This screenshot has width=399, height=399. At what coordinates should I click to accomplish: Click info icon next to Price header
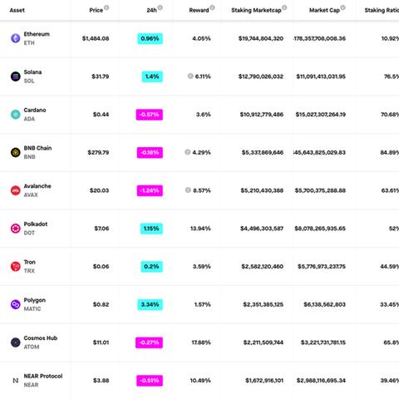106,7
